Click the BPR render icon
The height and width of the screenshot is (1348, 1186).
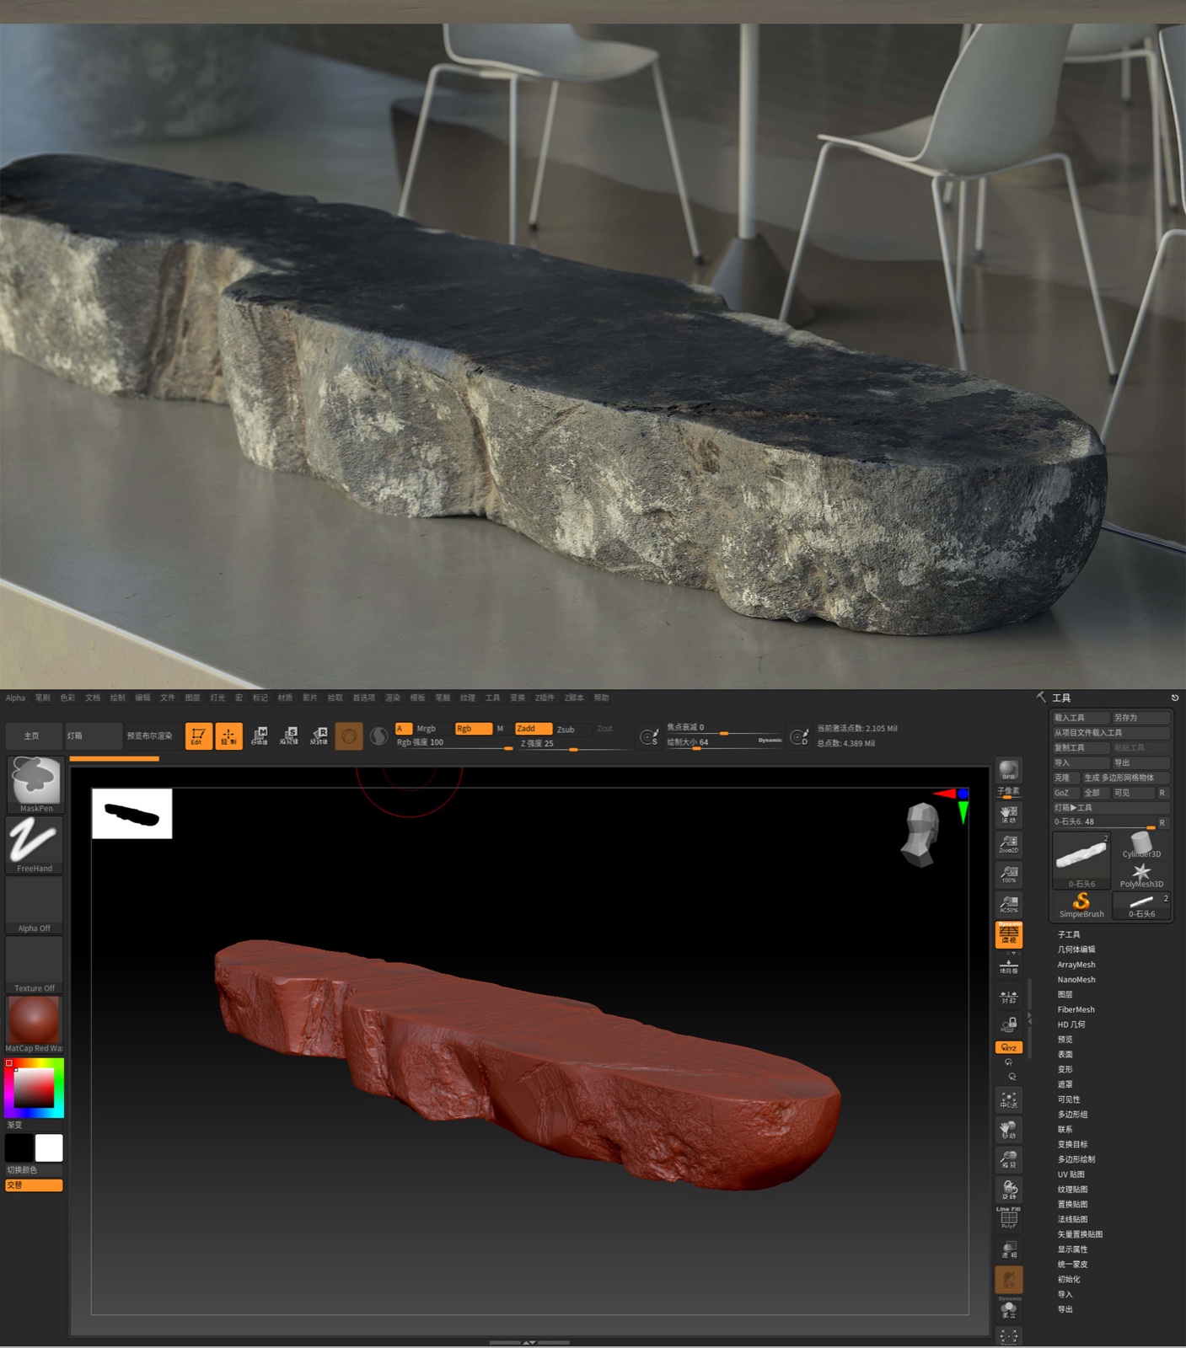[1008, 770]
